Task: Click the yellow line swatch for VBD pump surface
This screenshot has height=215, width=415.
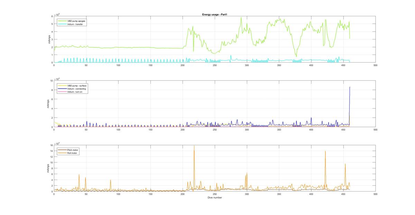Action: 62,85
